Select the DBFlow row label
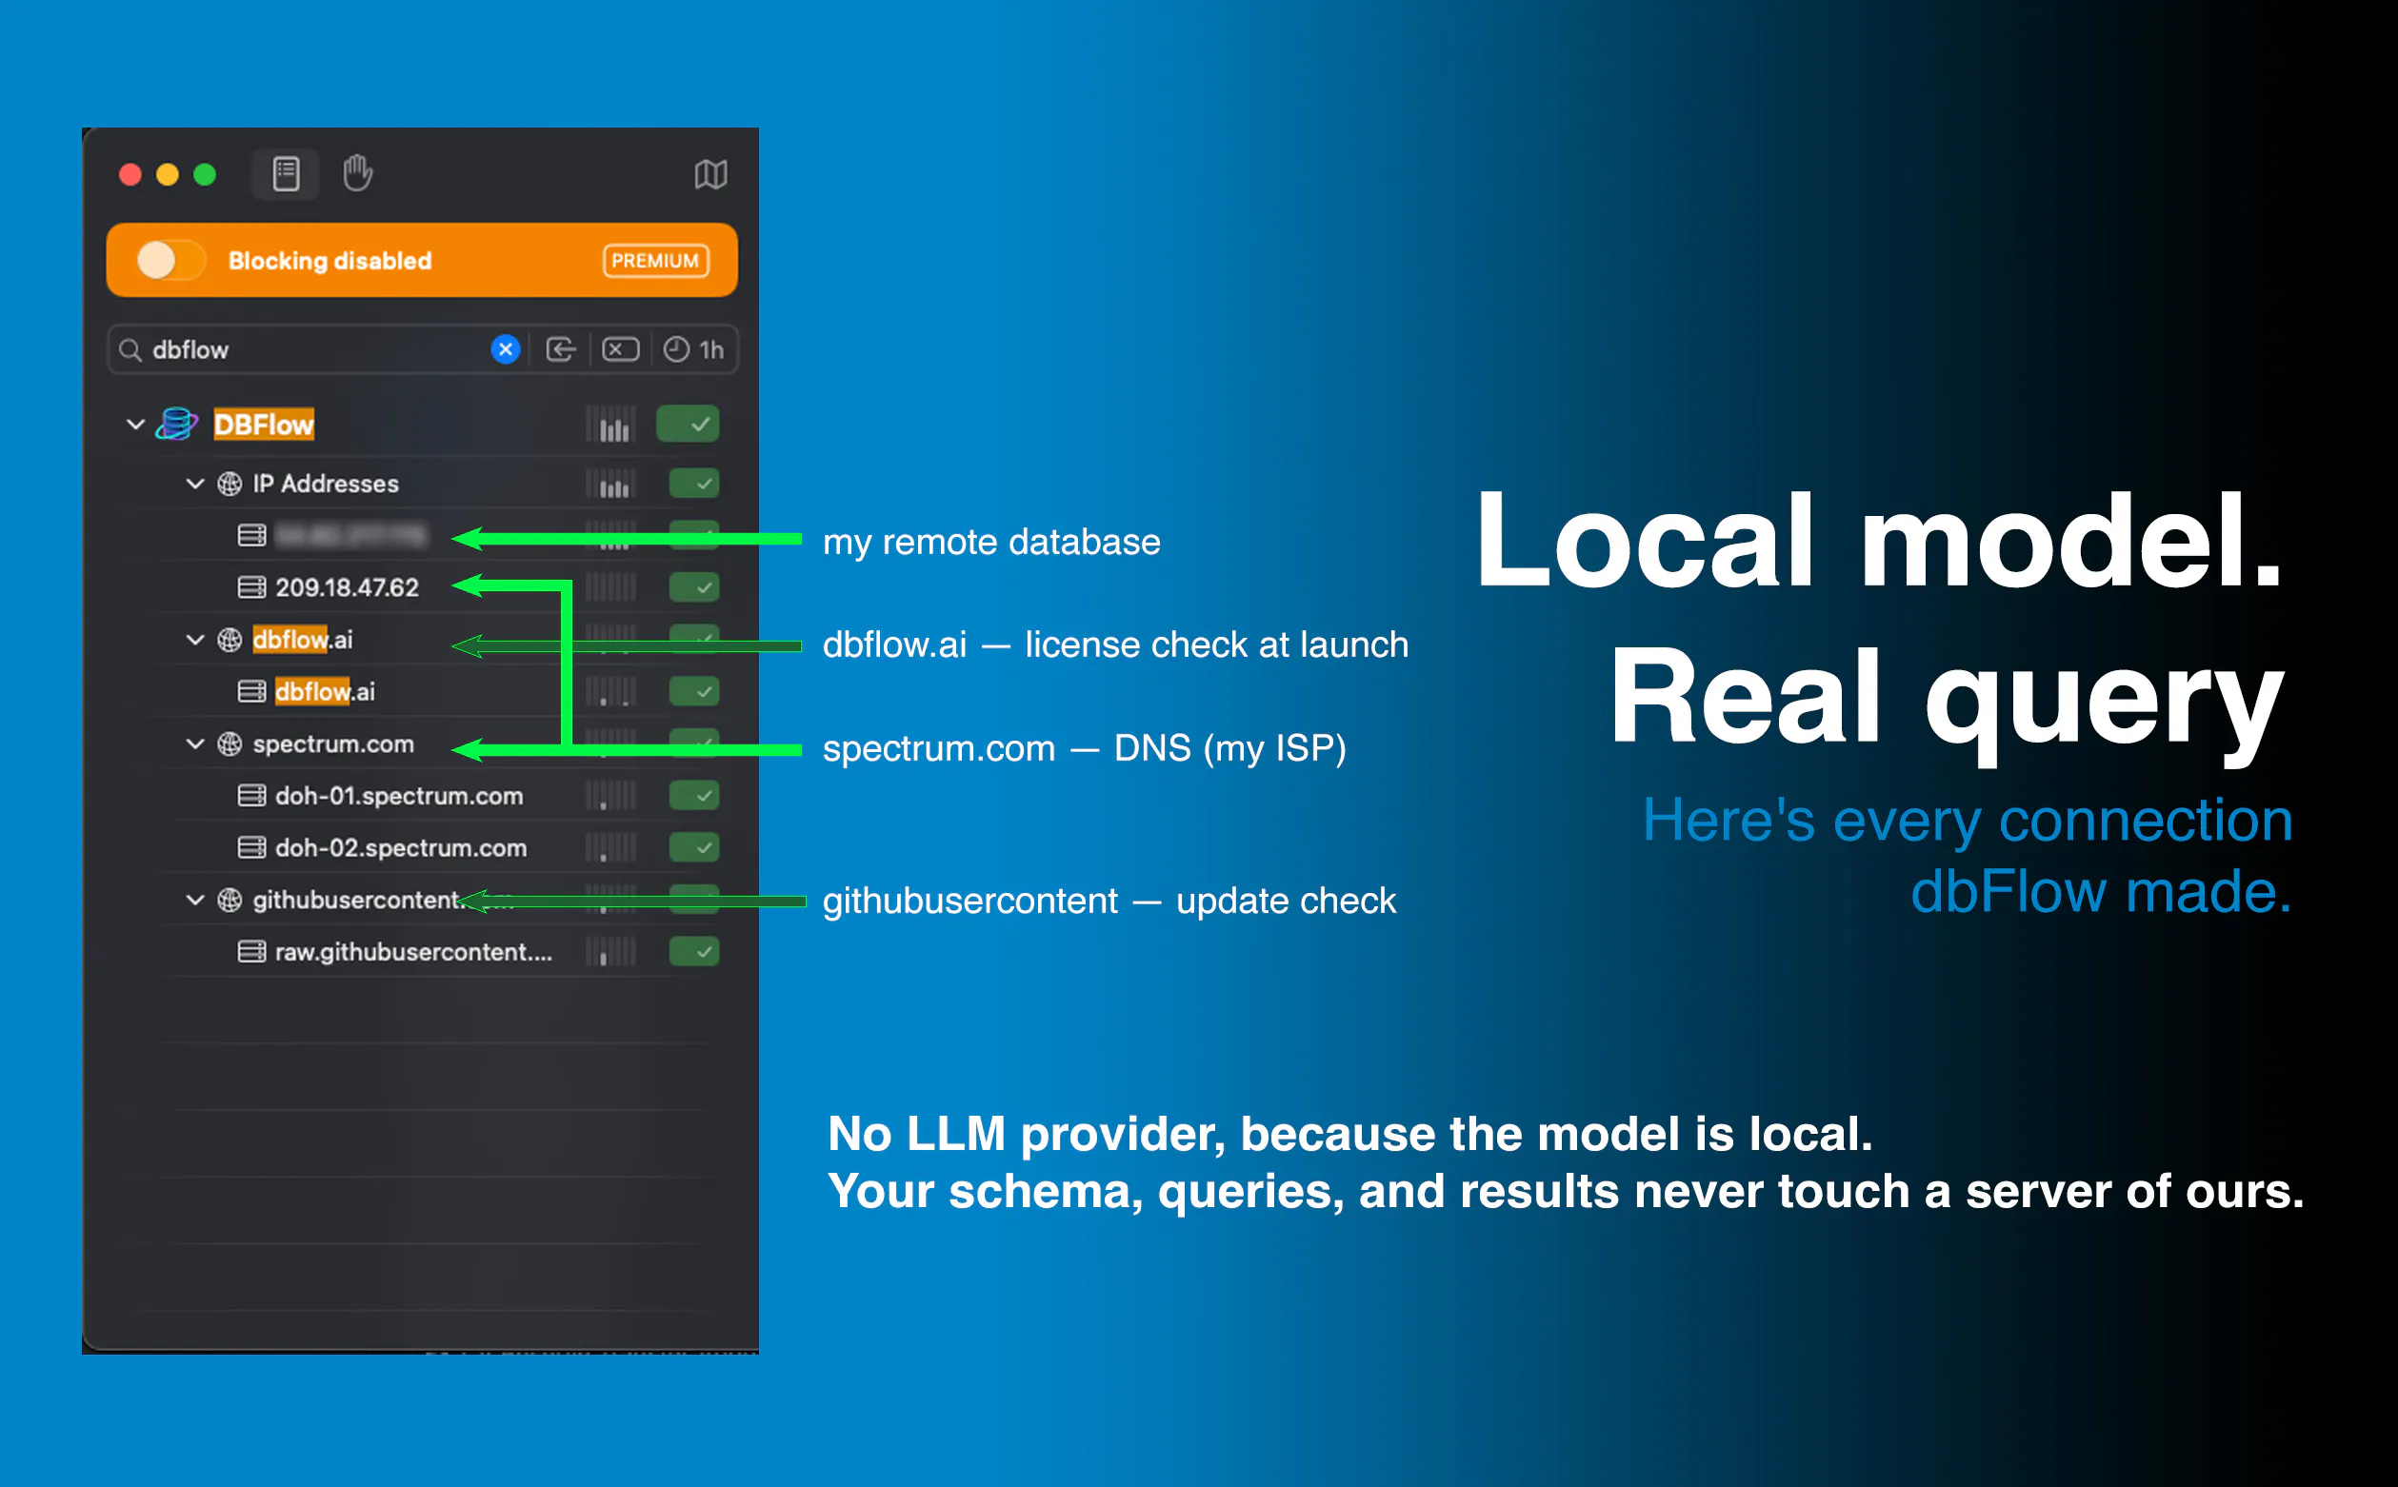The height and width of the screenshot is (1487, 2398). pos(264,425)
